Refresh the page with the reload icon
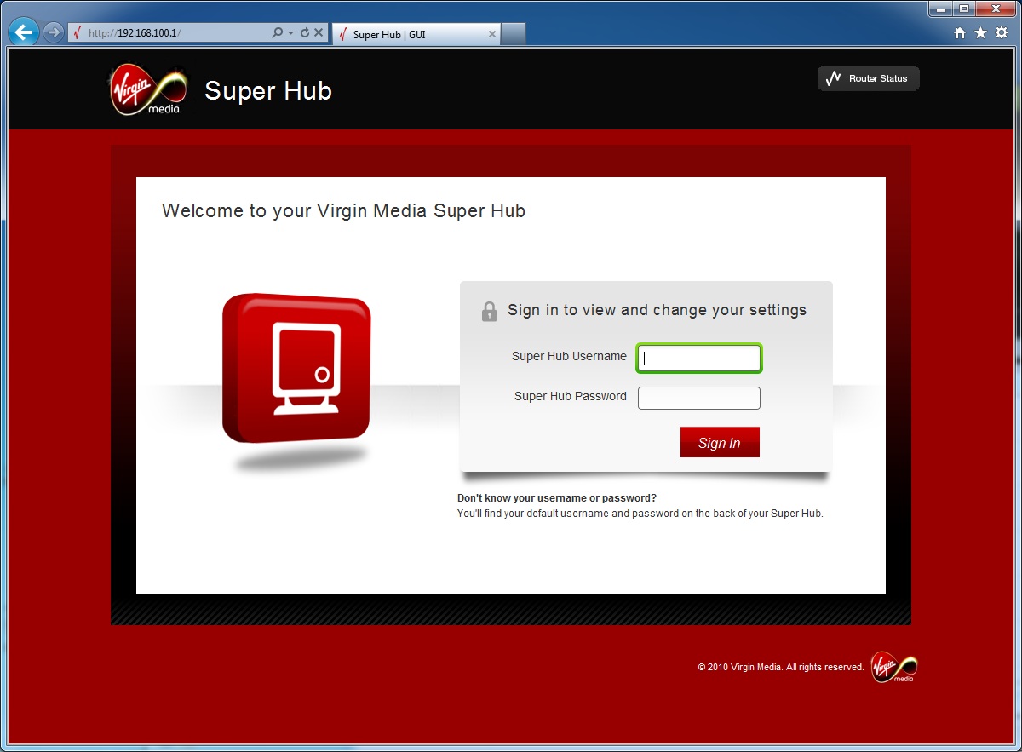Image resolution: width=1022 pixels, height=752 pixels. 305,33
